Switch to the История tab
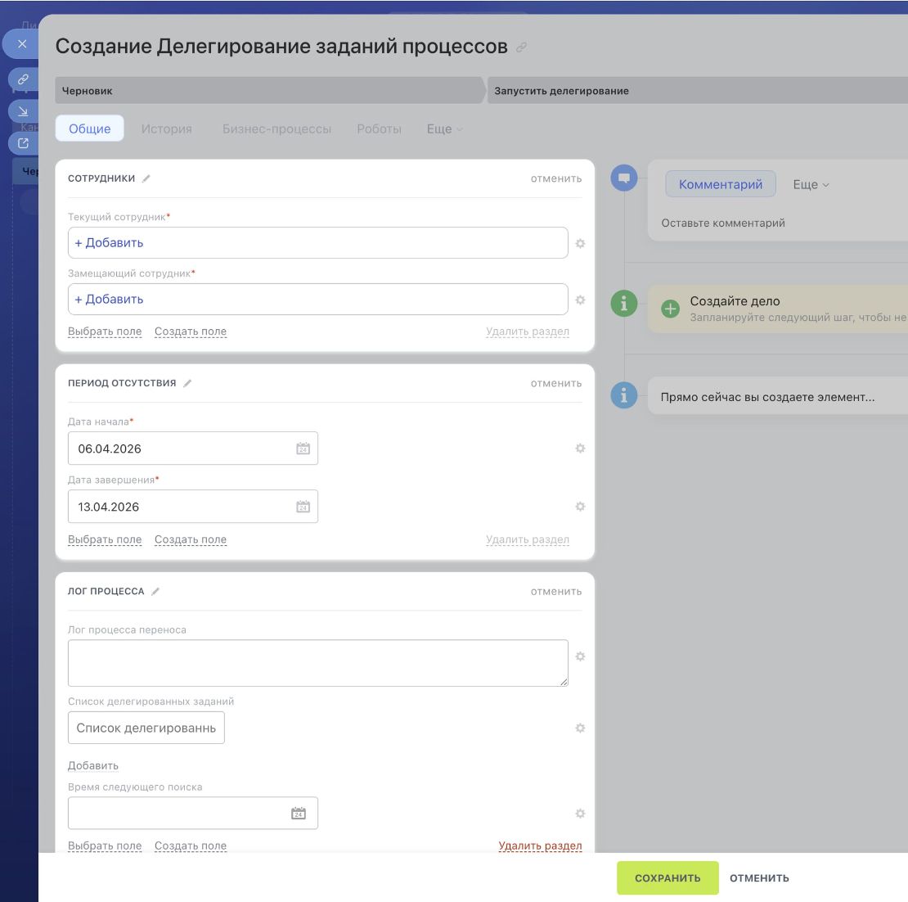The width and height of the screenshot is (908, 902). tap(166, 129)
